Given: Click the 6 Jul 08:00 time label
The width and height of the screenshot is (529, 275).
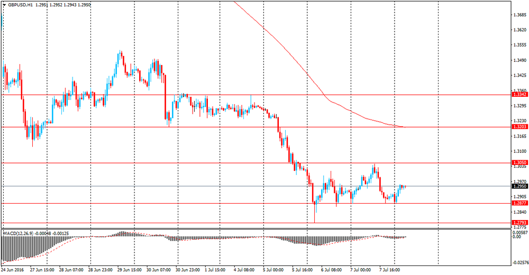Looking at the screenshot, I should coord(332,270).
